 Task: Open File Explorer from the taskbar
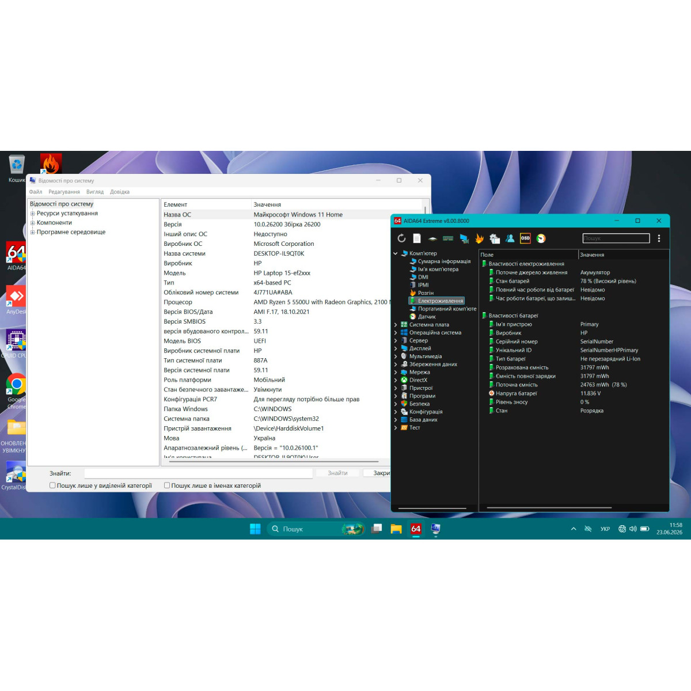pyautogui.click(x=396, y=529)
